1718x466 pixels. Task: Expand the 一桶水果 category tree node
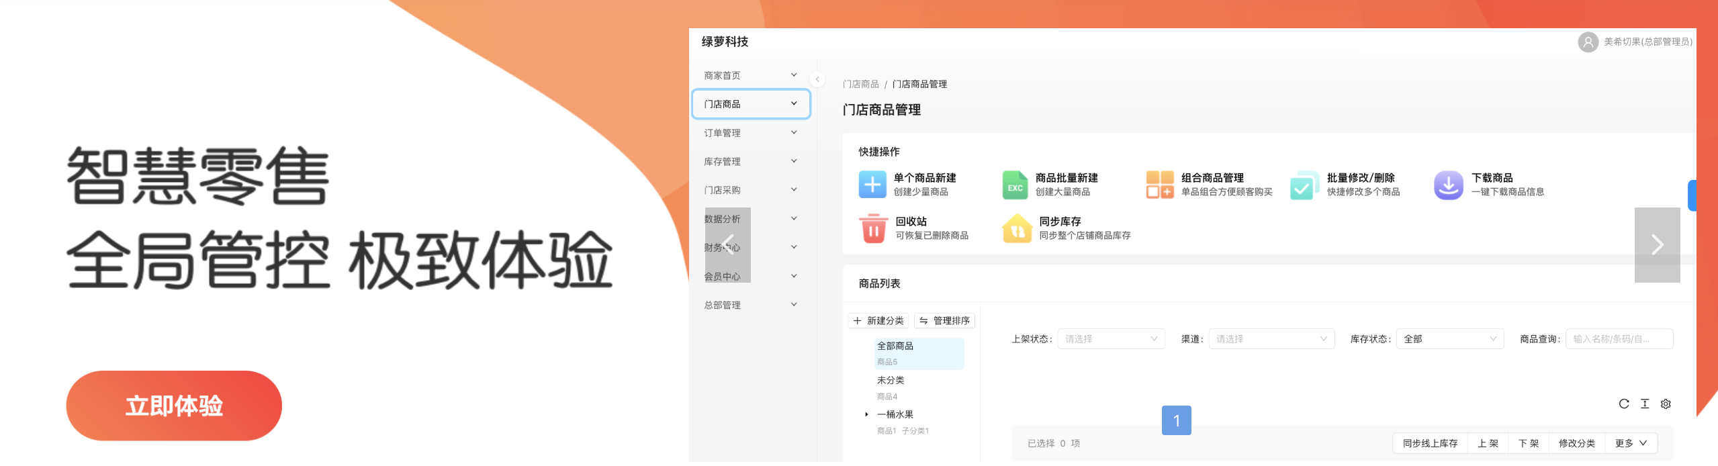(x=866, y=414)
